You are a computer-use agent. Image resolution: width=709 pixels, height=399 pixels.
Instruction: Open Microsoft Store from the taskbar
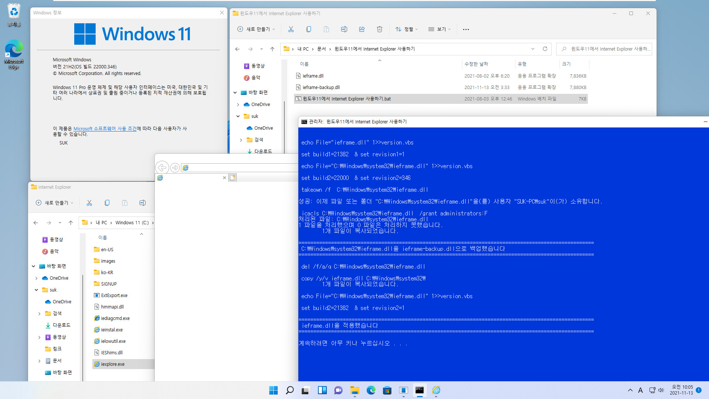[387, 390]
